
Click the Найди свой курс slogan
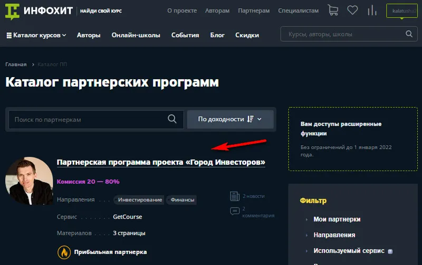101,11
